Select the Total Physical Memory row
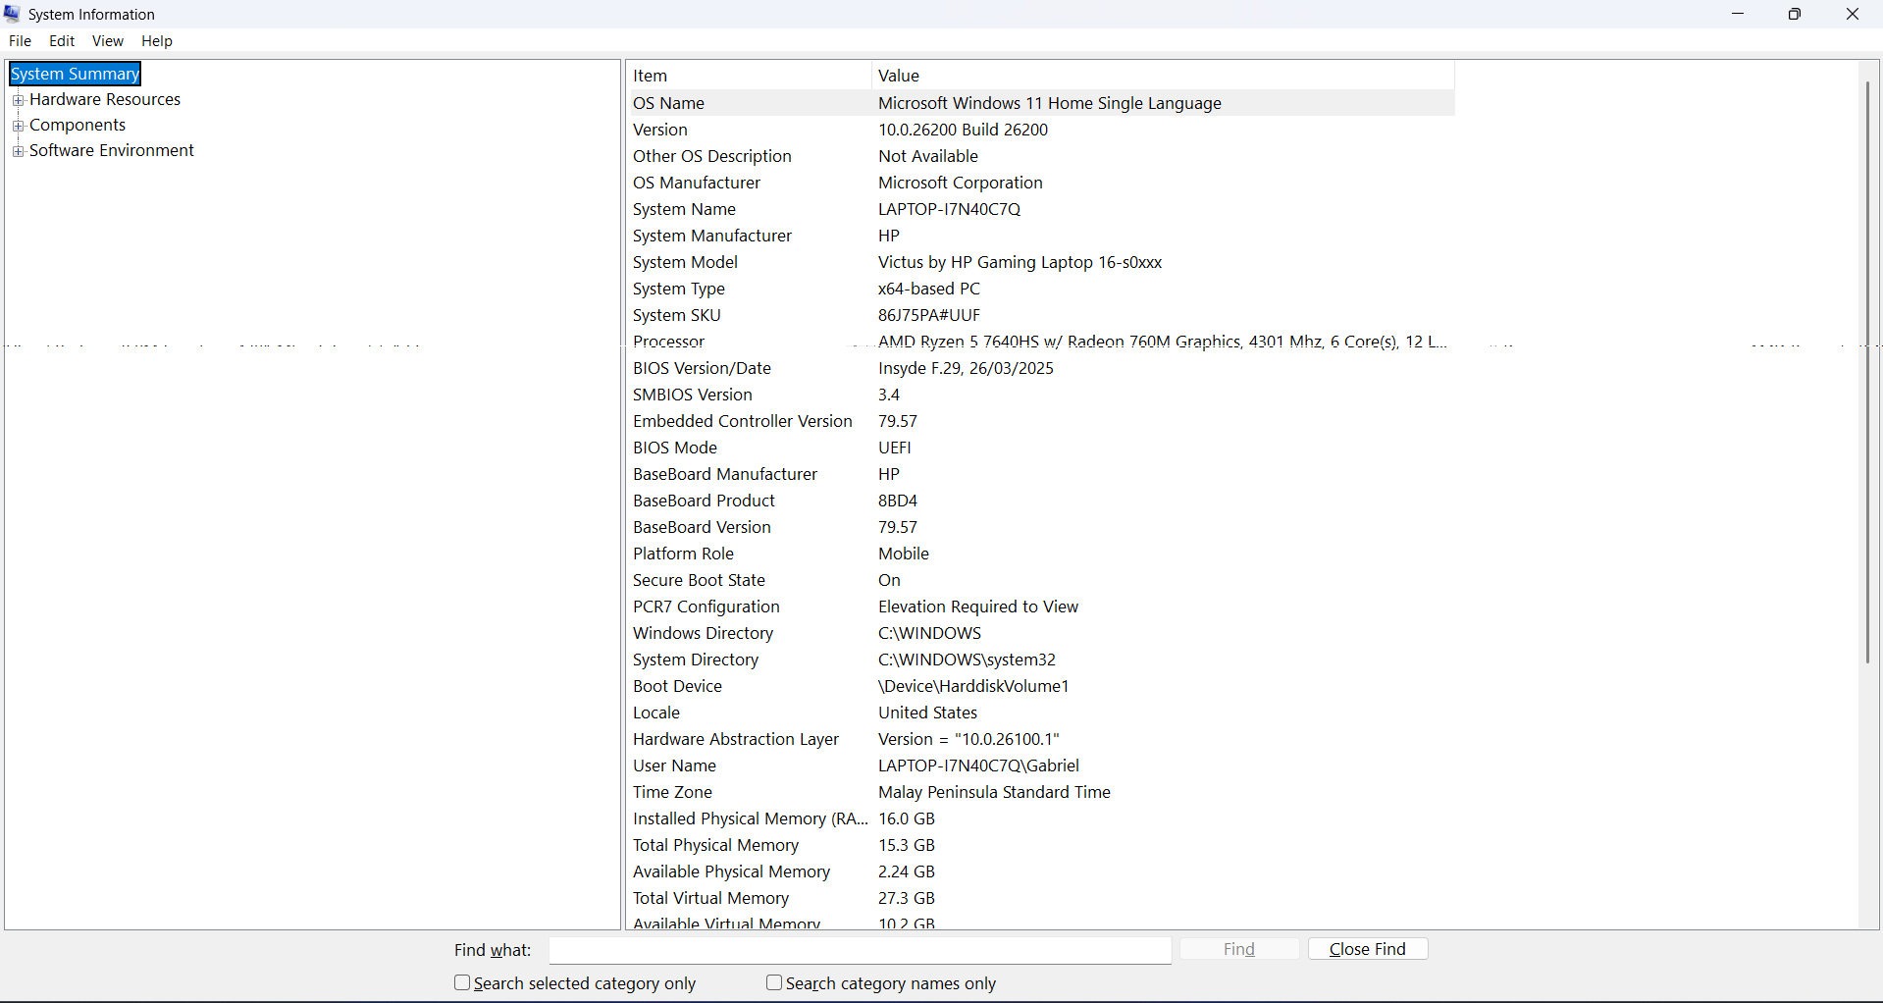The width and height of the screenshot is (1883, 1003). (1040, 845)
